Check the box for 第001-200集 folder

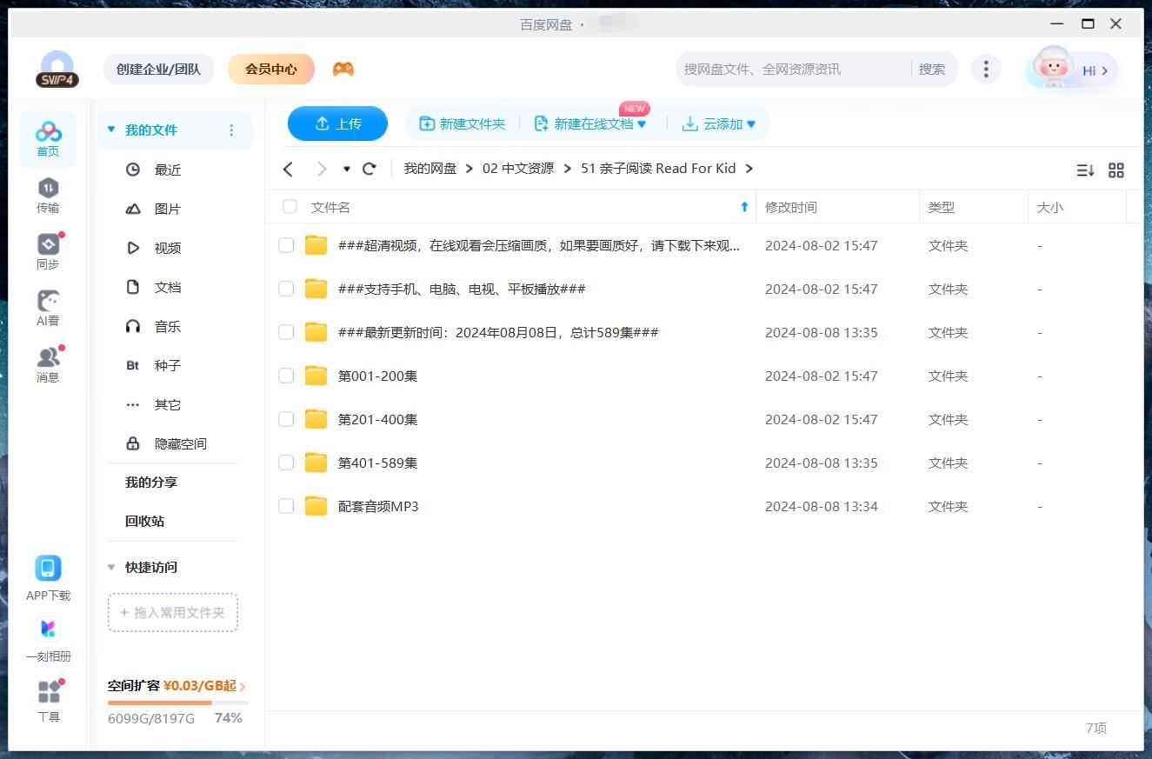pos(286,376)
